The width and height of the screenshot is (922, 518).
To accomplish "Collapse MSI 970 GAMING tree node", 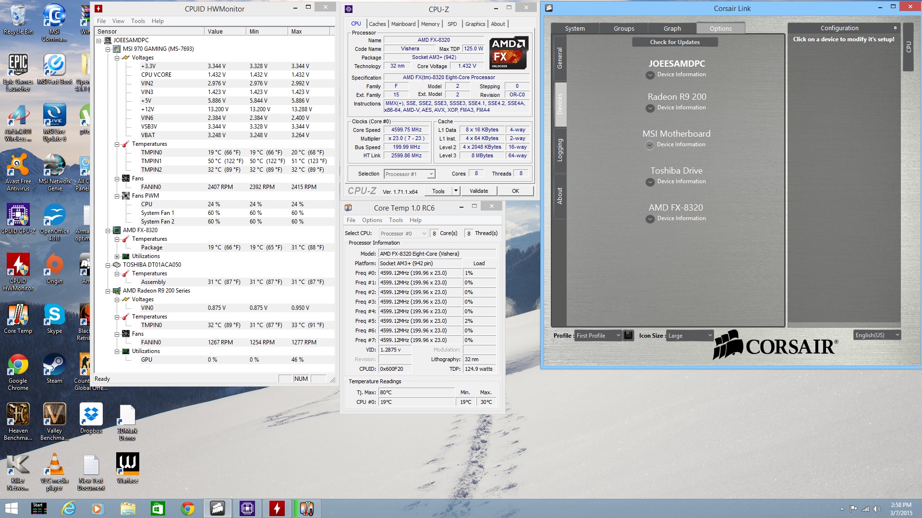I will tap(108, 49).
